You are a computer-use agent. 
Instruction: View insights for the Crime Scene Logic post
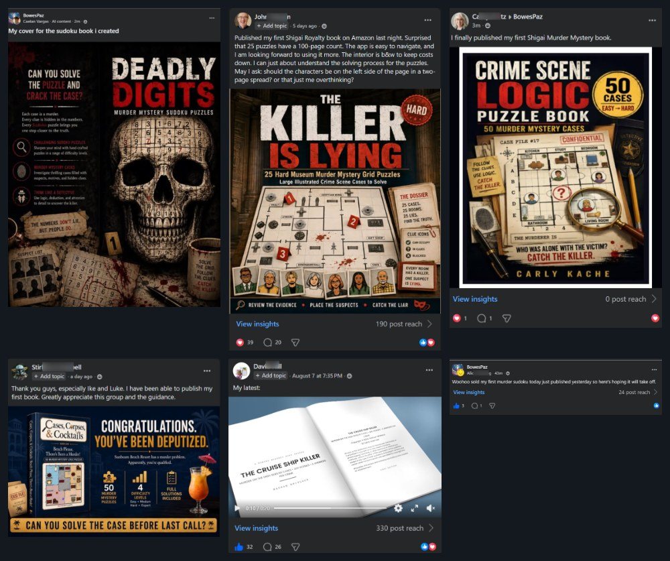[475, 299]
